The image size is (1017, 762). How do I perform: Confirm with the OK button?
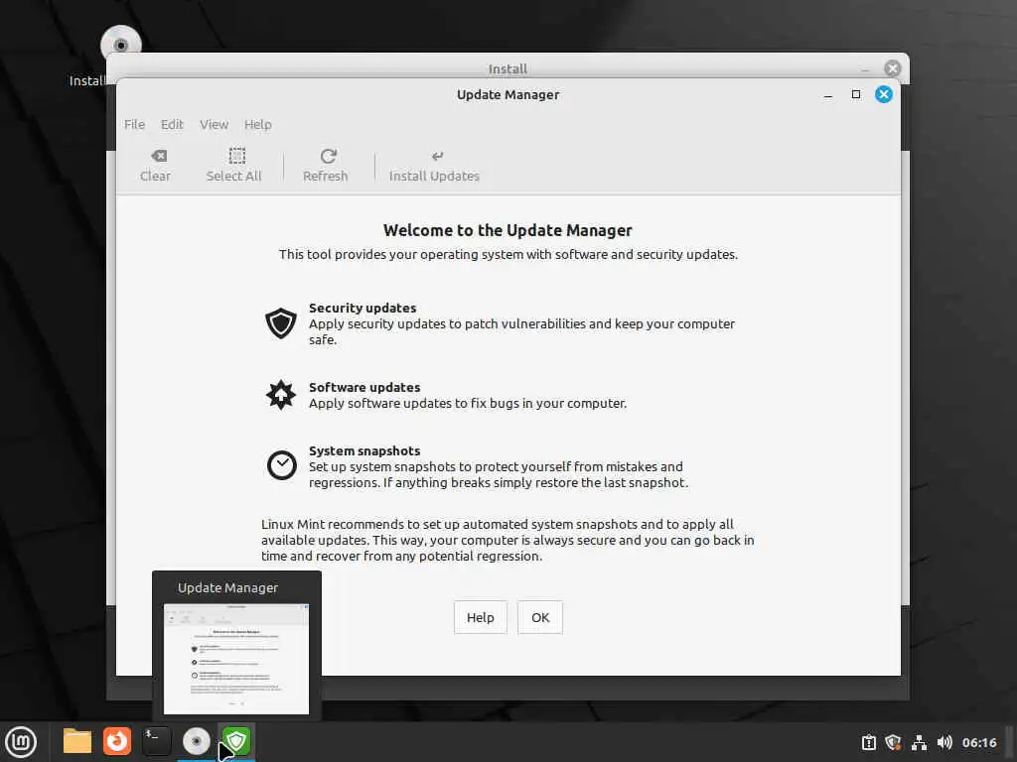(x=540, y=617)
